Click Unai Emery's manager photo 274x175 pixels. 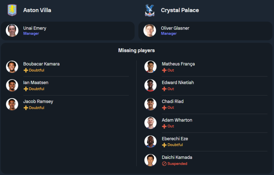click(x=12, y=30)
